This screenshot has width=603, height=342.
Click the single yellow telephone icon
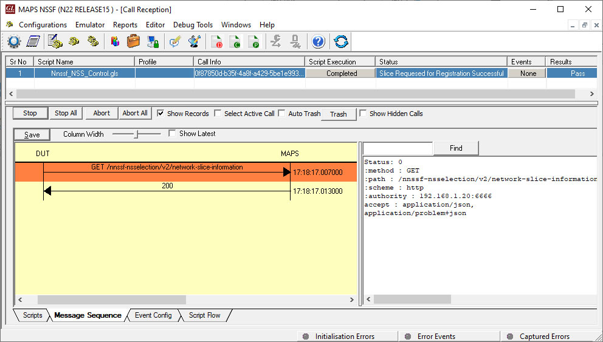coord(74,41)
